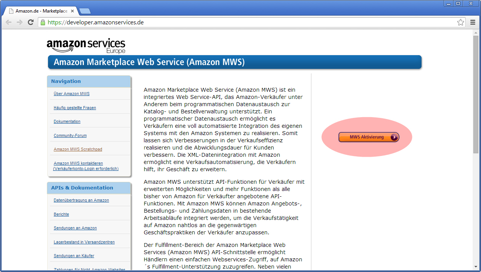Open Amazon MWS Scratchpad link
Viewport: 481px width, 272px height.
78,149
